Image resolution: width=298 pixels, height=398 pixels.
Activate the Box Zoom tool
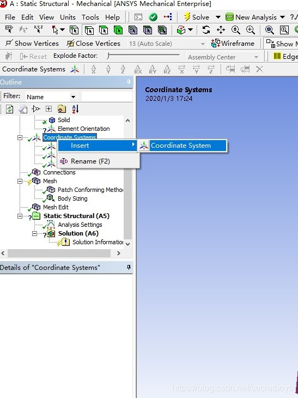[x=251, y=30]
